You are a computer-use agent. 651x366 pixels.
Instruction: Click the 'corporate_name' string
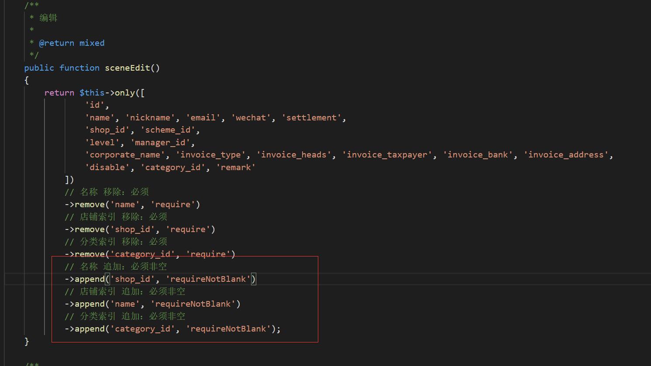[125, 155]
